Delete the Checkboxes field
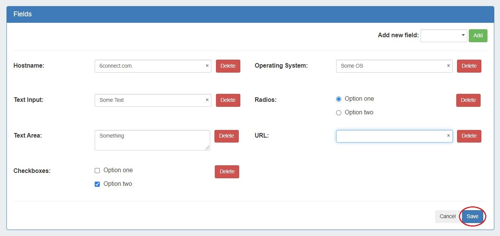 [227, 171]
